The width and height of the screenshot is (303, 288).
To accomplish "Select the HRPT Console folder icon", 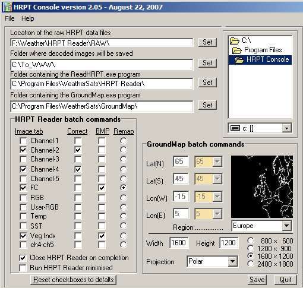I will click(x=239, y=60).
